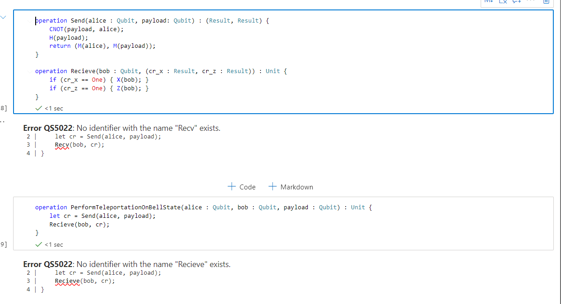The image size is (561, 304).
Task: Collapse the Send cell with the outer chevron
Action: point(4,17)
